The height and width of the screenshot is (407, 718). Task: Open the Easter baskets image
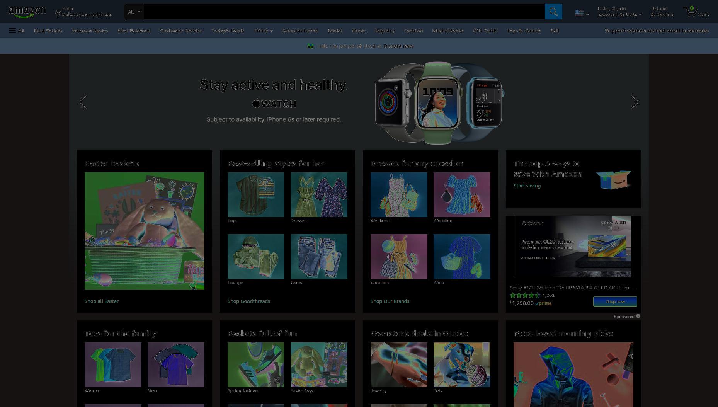coord(145,231)
